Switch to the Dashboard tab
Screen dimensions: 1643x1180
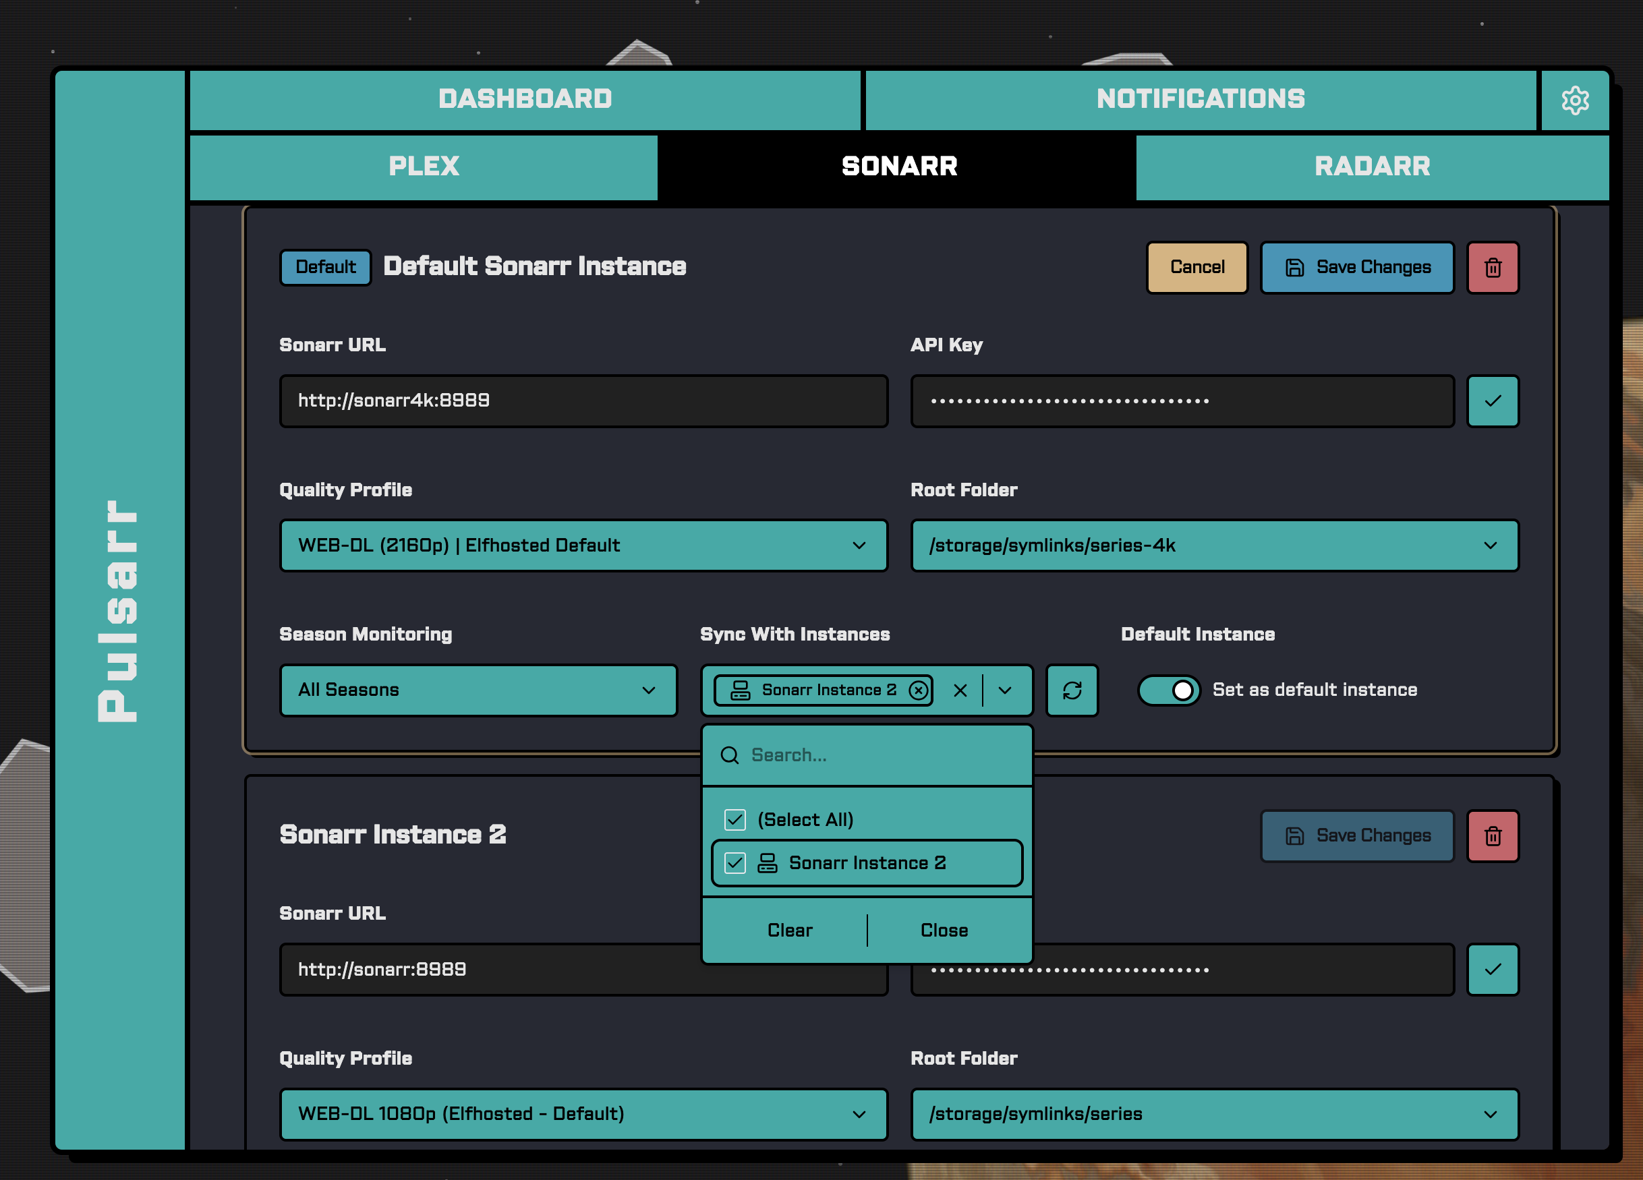tap(525, 99)
